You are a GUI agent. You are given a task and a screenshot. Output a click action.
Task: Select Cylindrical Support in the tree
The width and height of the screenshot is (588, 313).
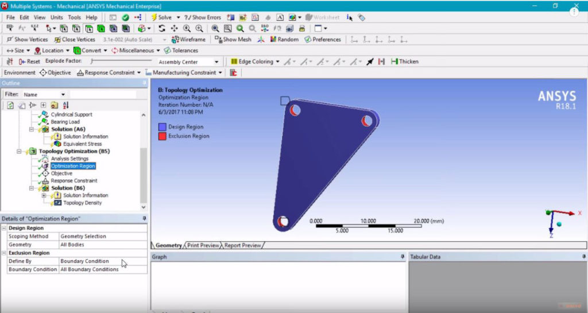click(x=71, y=114)
